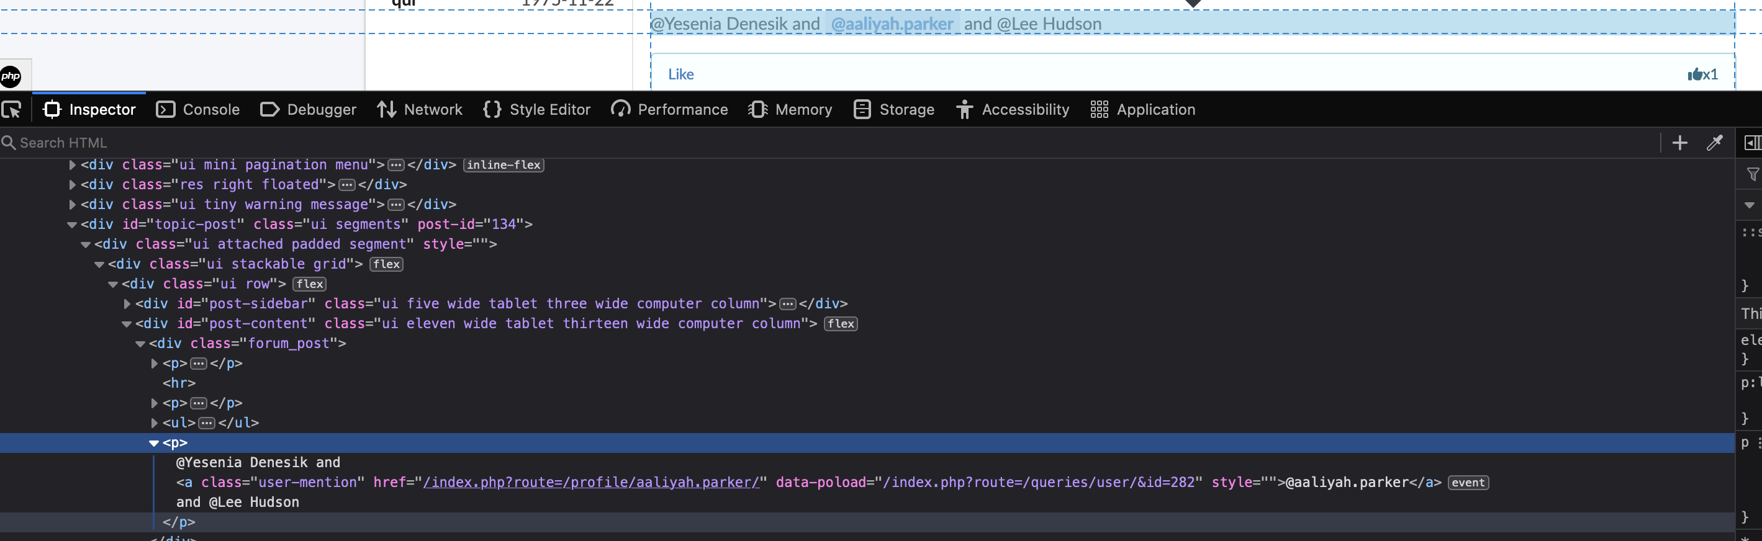Switch to the Style Editor tab

(x=537, y=109)
